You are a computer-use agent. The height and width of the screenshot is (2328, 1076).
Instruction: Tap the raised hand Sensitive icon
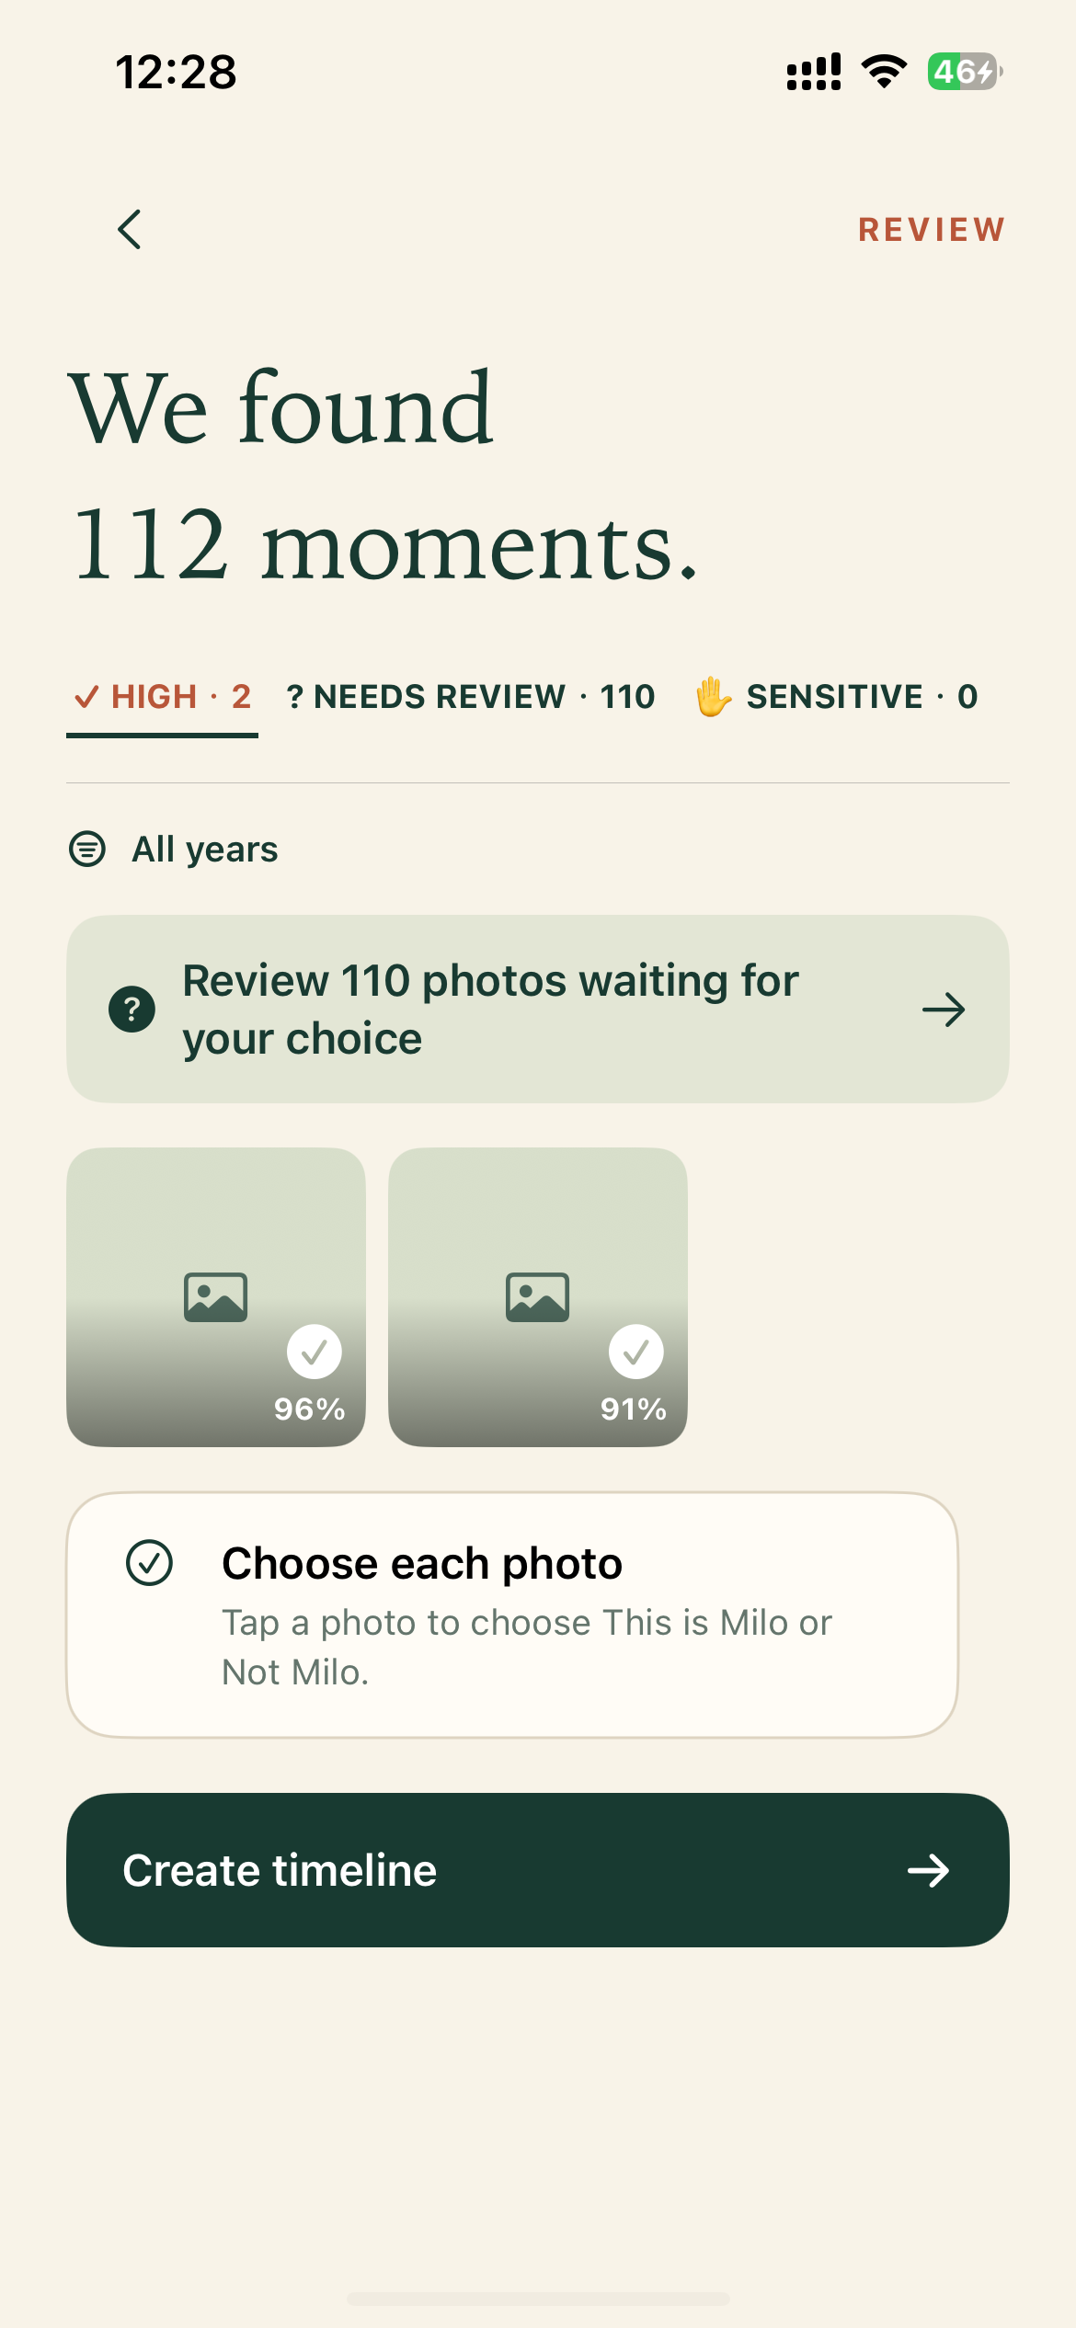[x=713, y=696]
